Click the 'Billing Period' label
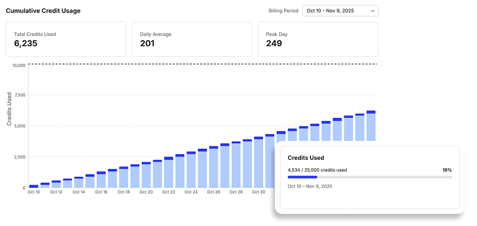This screenshot has height=226, width=477. tap(284, 11)
